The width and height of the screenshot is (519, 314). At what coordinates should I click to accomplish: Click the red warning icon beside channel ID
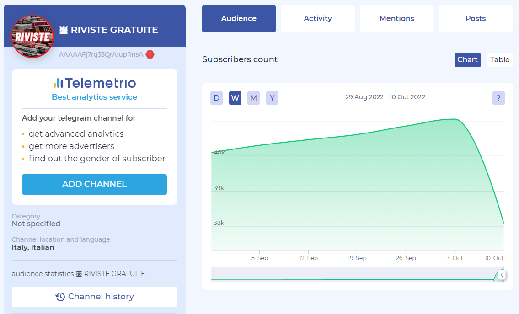pyautogui.click(x=150, y=54)
